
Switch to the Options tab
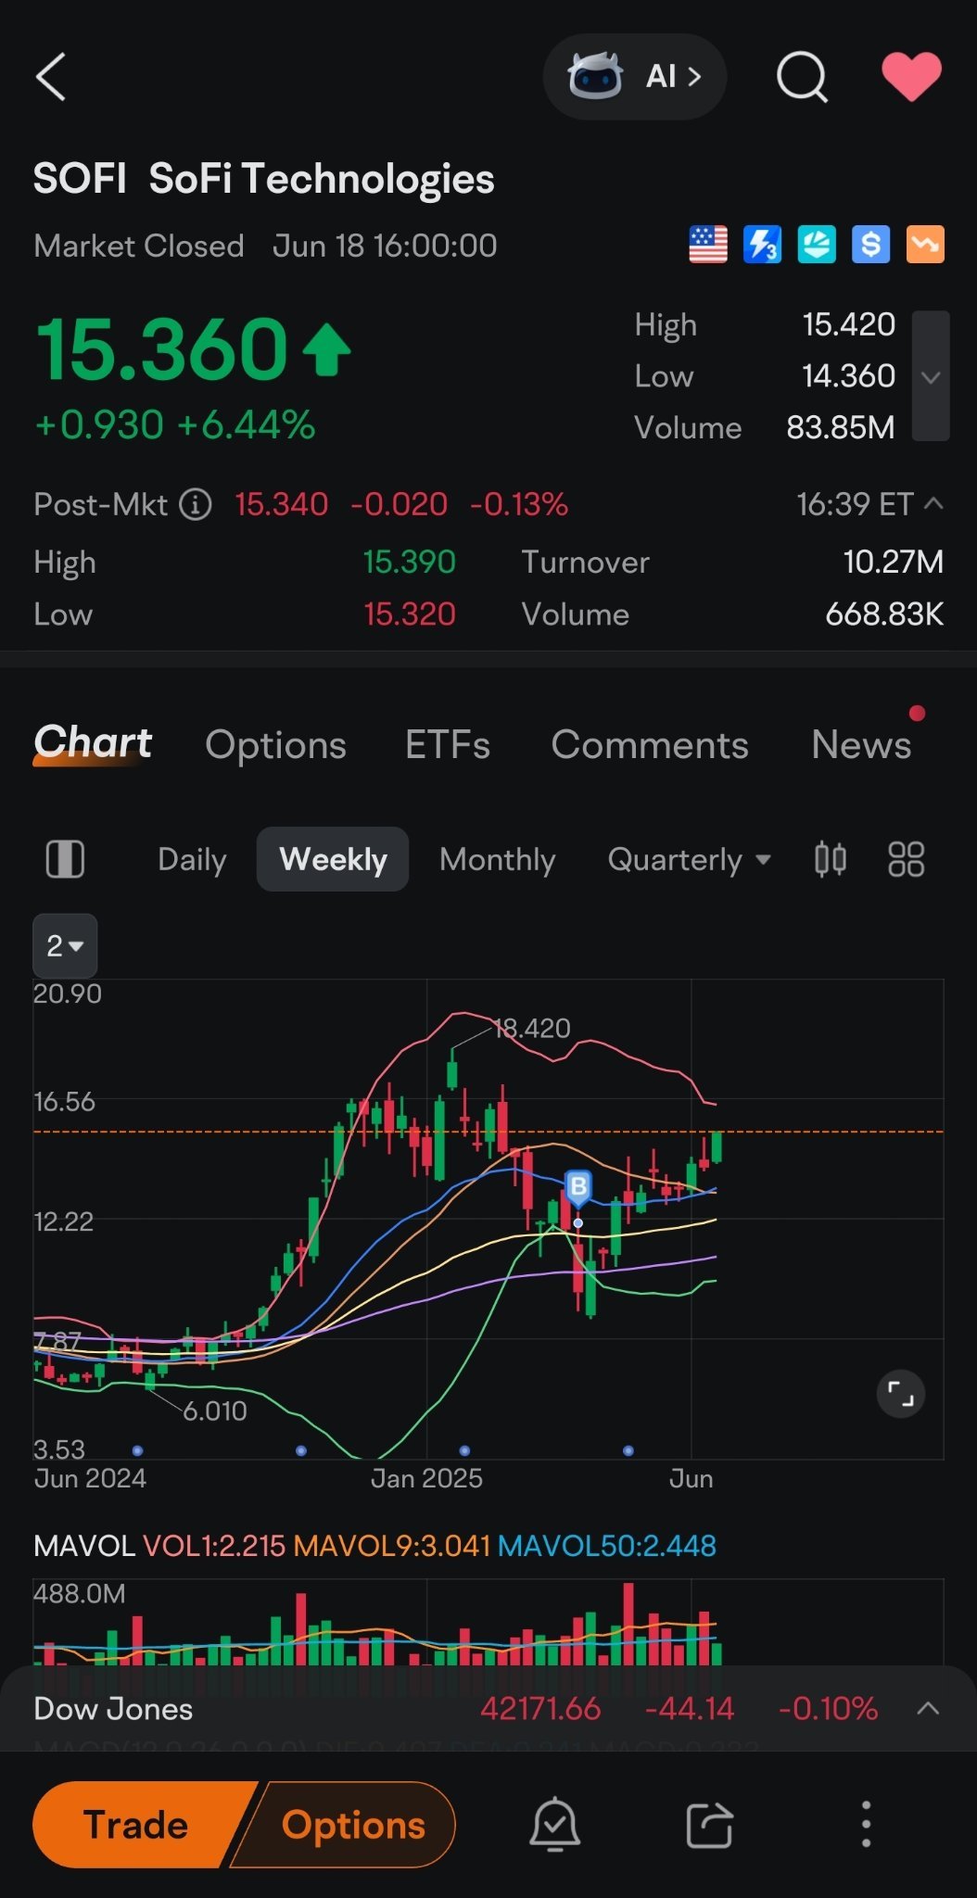point(275,745)
